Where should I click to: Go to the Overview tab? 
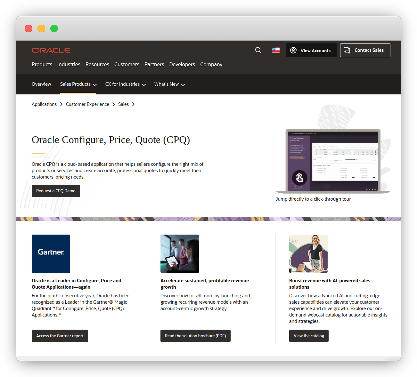click(41, 84)
